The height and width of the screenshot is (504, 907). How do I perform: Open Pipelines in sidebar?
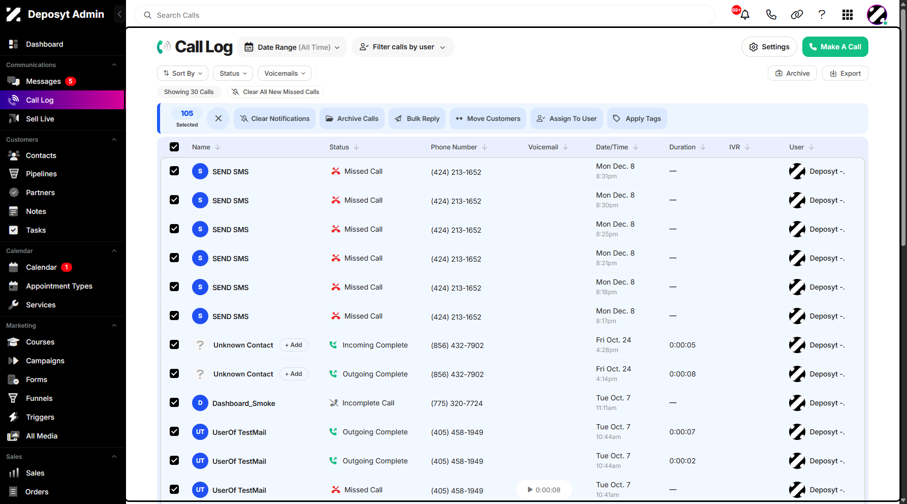(41, 174)
